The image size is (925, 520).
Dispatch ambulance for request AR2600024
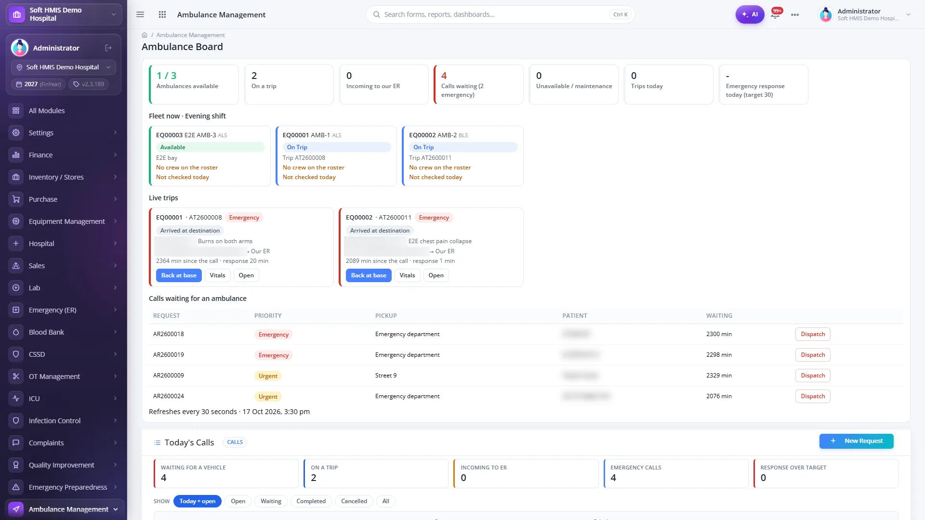point(813,396)
